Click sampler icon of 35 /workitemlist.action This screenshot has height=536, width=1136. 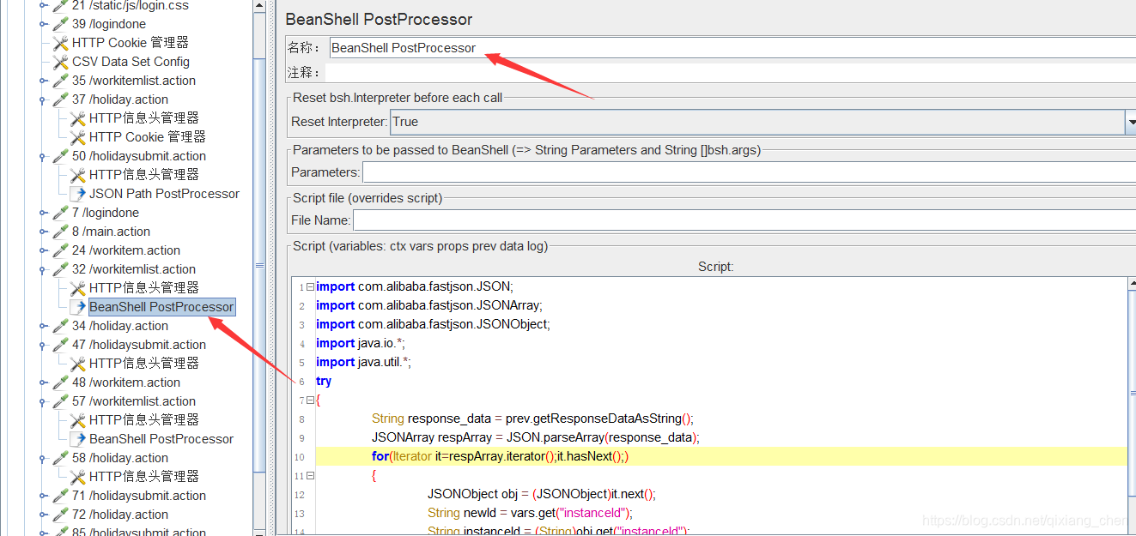point(60,81)
